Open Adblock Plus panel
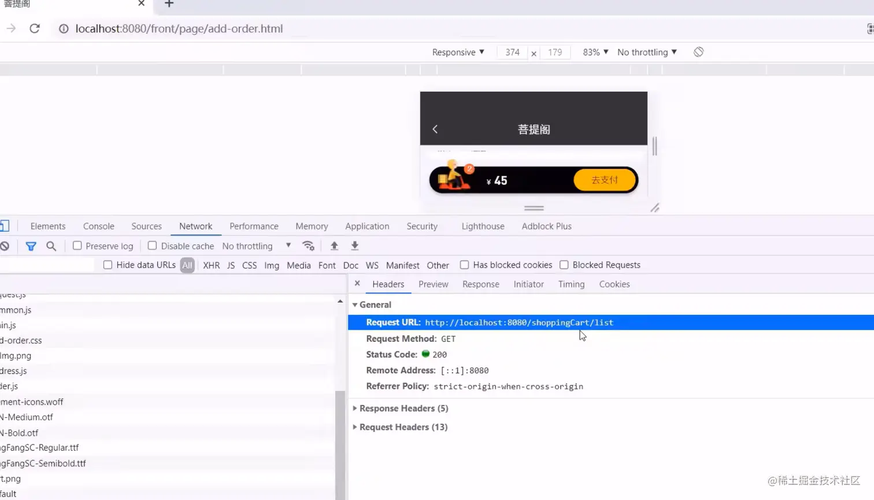This screenshot has height=500, width=874. 546,226
